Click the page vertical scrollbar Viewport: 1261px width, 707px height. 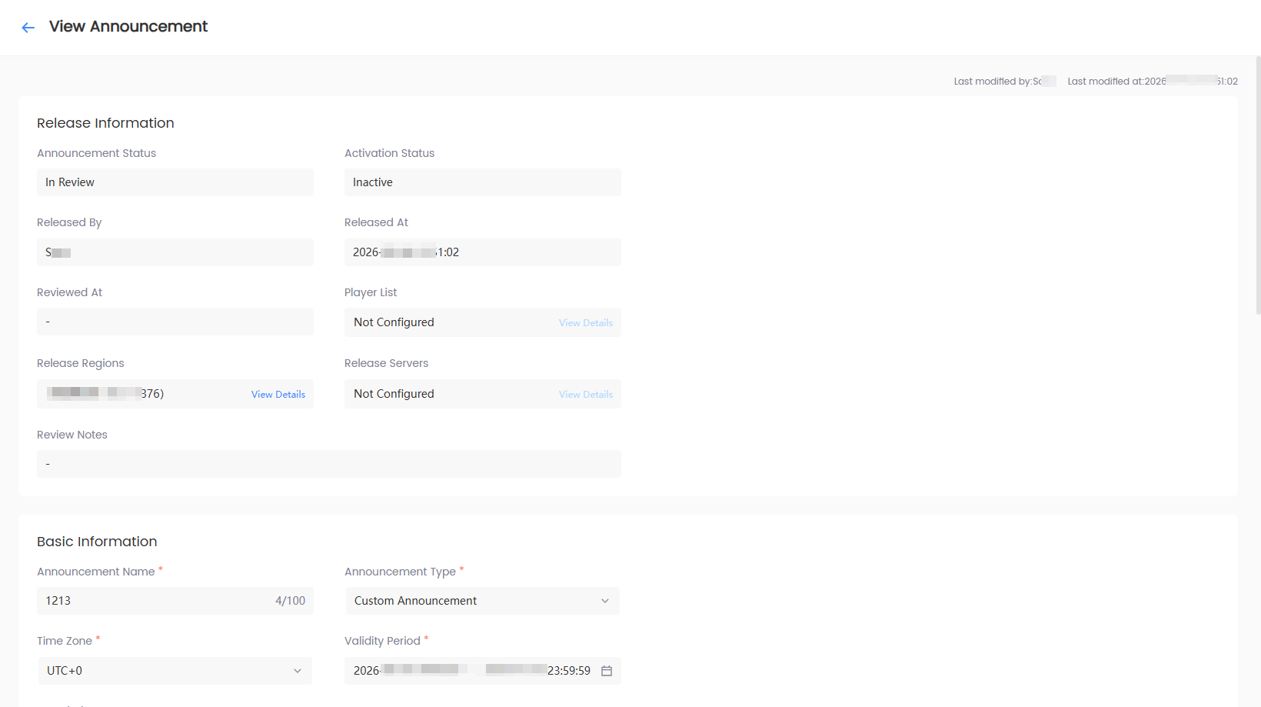tap(1258, 185)
